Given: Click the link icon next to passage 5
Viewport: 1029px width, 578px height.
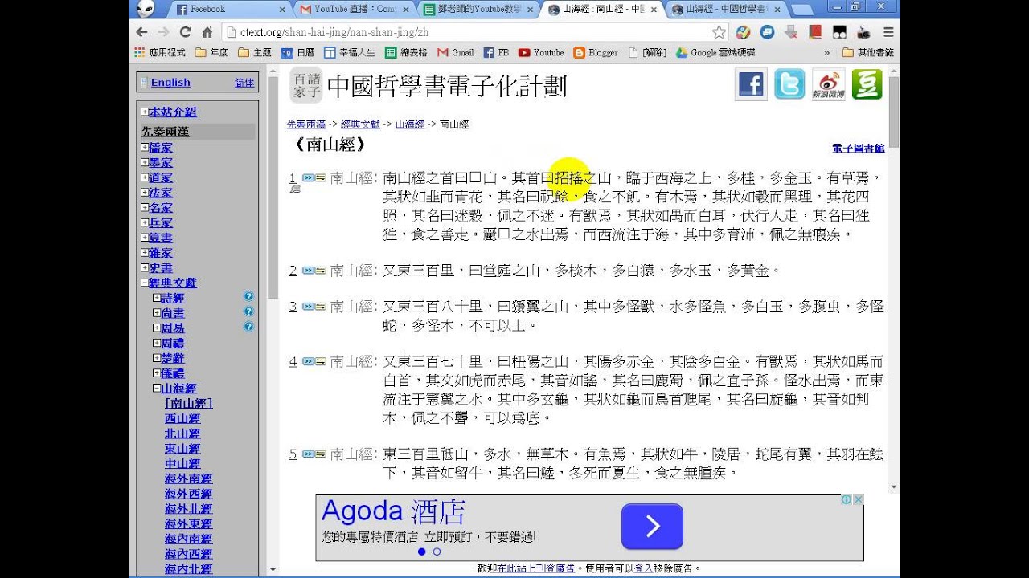Looking at the screenshot, I should pyautogui.click(x=314, y=454).
